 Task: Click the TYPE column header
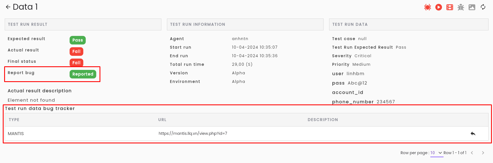click(14, 120)
